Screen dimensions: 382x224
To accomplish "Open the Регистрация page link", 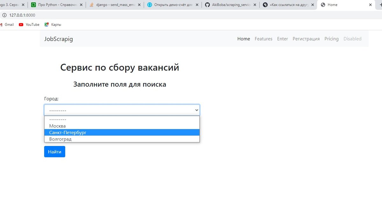I will click(x=306, y=39).
